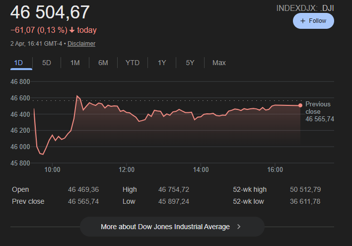Screen dimensions: 352x246
Task: Click the 10:00 time axis label
Action: [52, 169]
